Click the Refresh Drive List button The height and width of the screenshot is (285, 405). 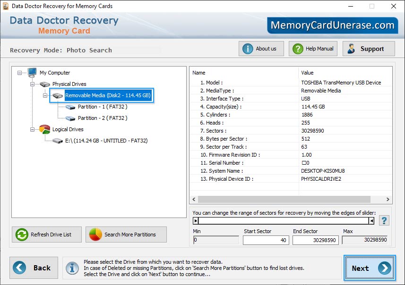click(x=47, y=235)
